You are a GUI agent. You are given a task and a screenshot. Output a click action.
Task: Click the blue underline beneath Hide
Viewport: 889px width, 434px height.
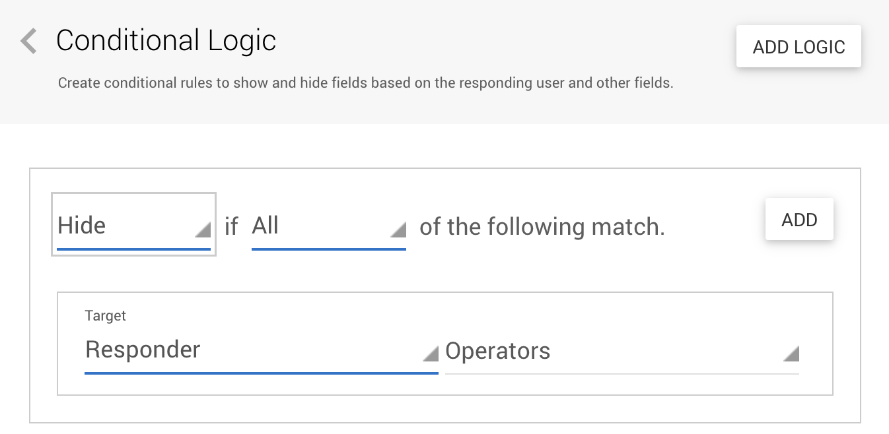click(134, 249)
